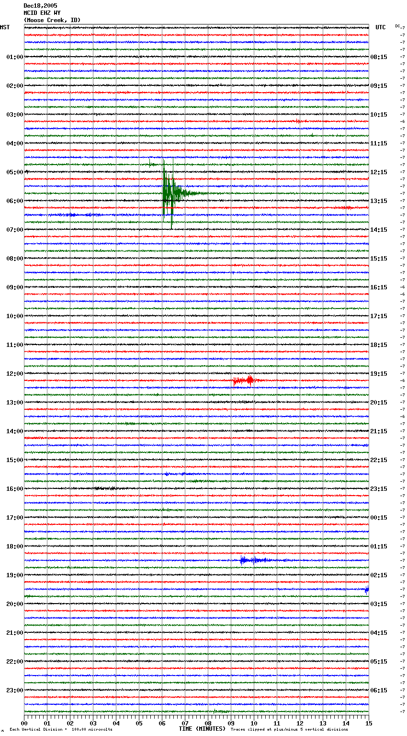The width and height of the screenshot is (407, 736).
Task: Click the black noisy signal on the 16:00 trace
Action: (105, 488)
